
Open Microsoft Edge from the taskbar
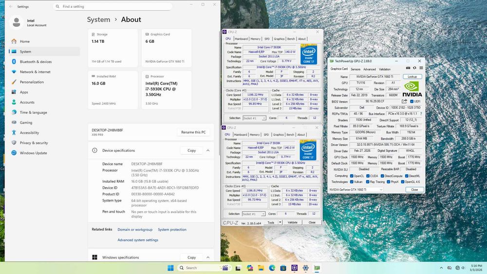click(272, 268)
